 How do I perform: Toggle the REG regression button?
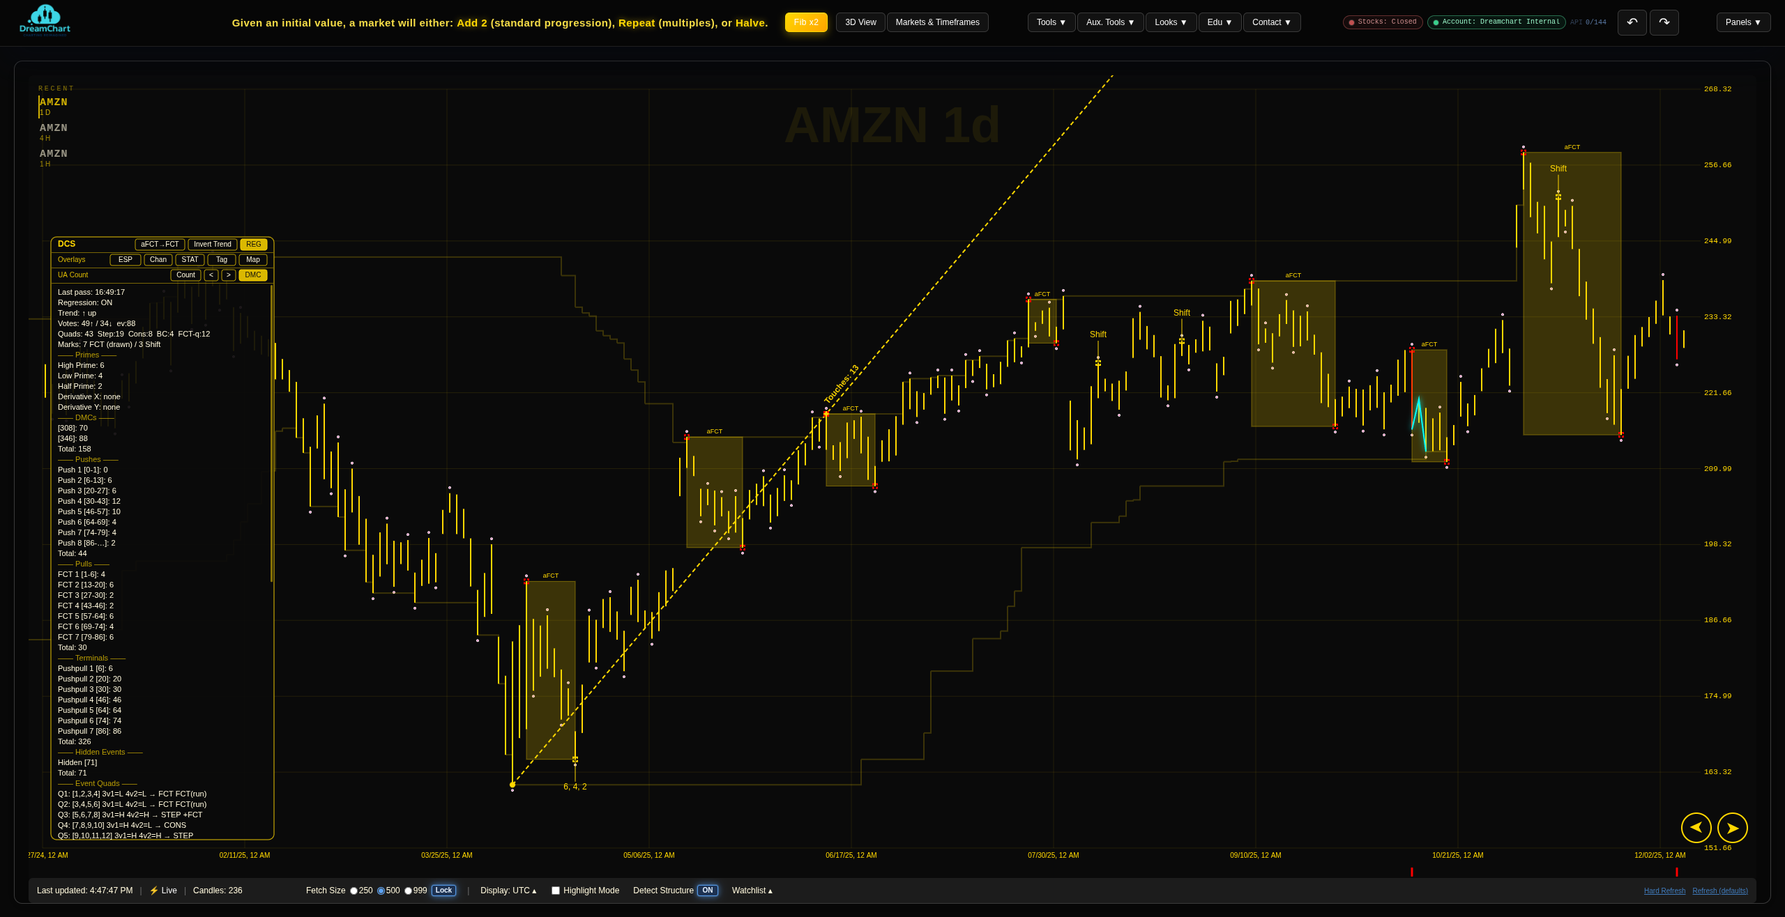click(253, 245)
